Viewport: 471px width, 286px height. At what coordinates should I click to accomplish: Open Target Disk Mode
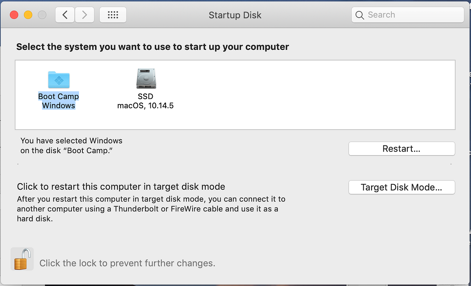pyautogui.click(x=401, y=187)
